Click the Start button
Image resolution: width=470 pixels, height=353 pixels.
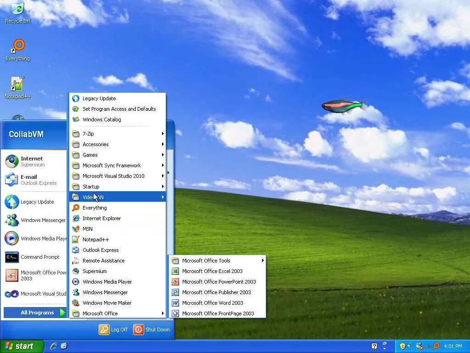pos(22,346)
